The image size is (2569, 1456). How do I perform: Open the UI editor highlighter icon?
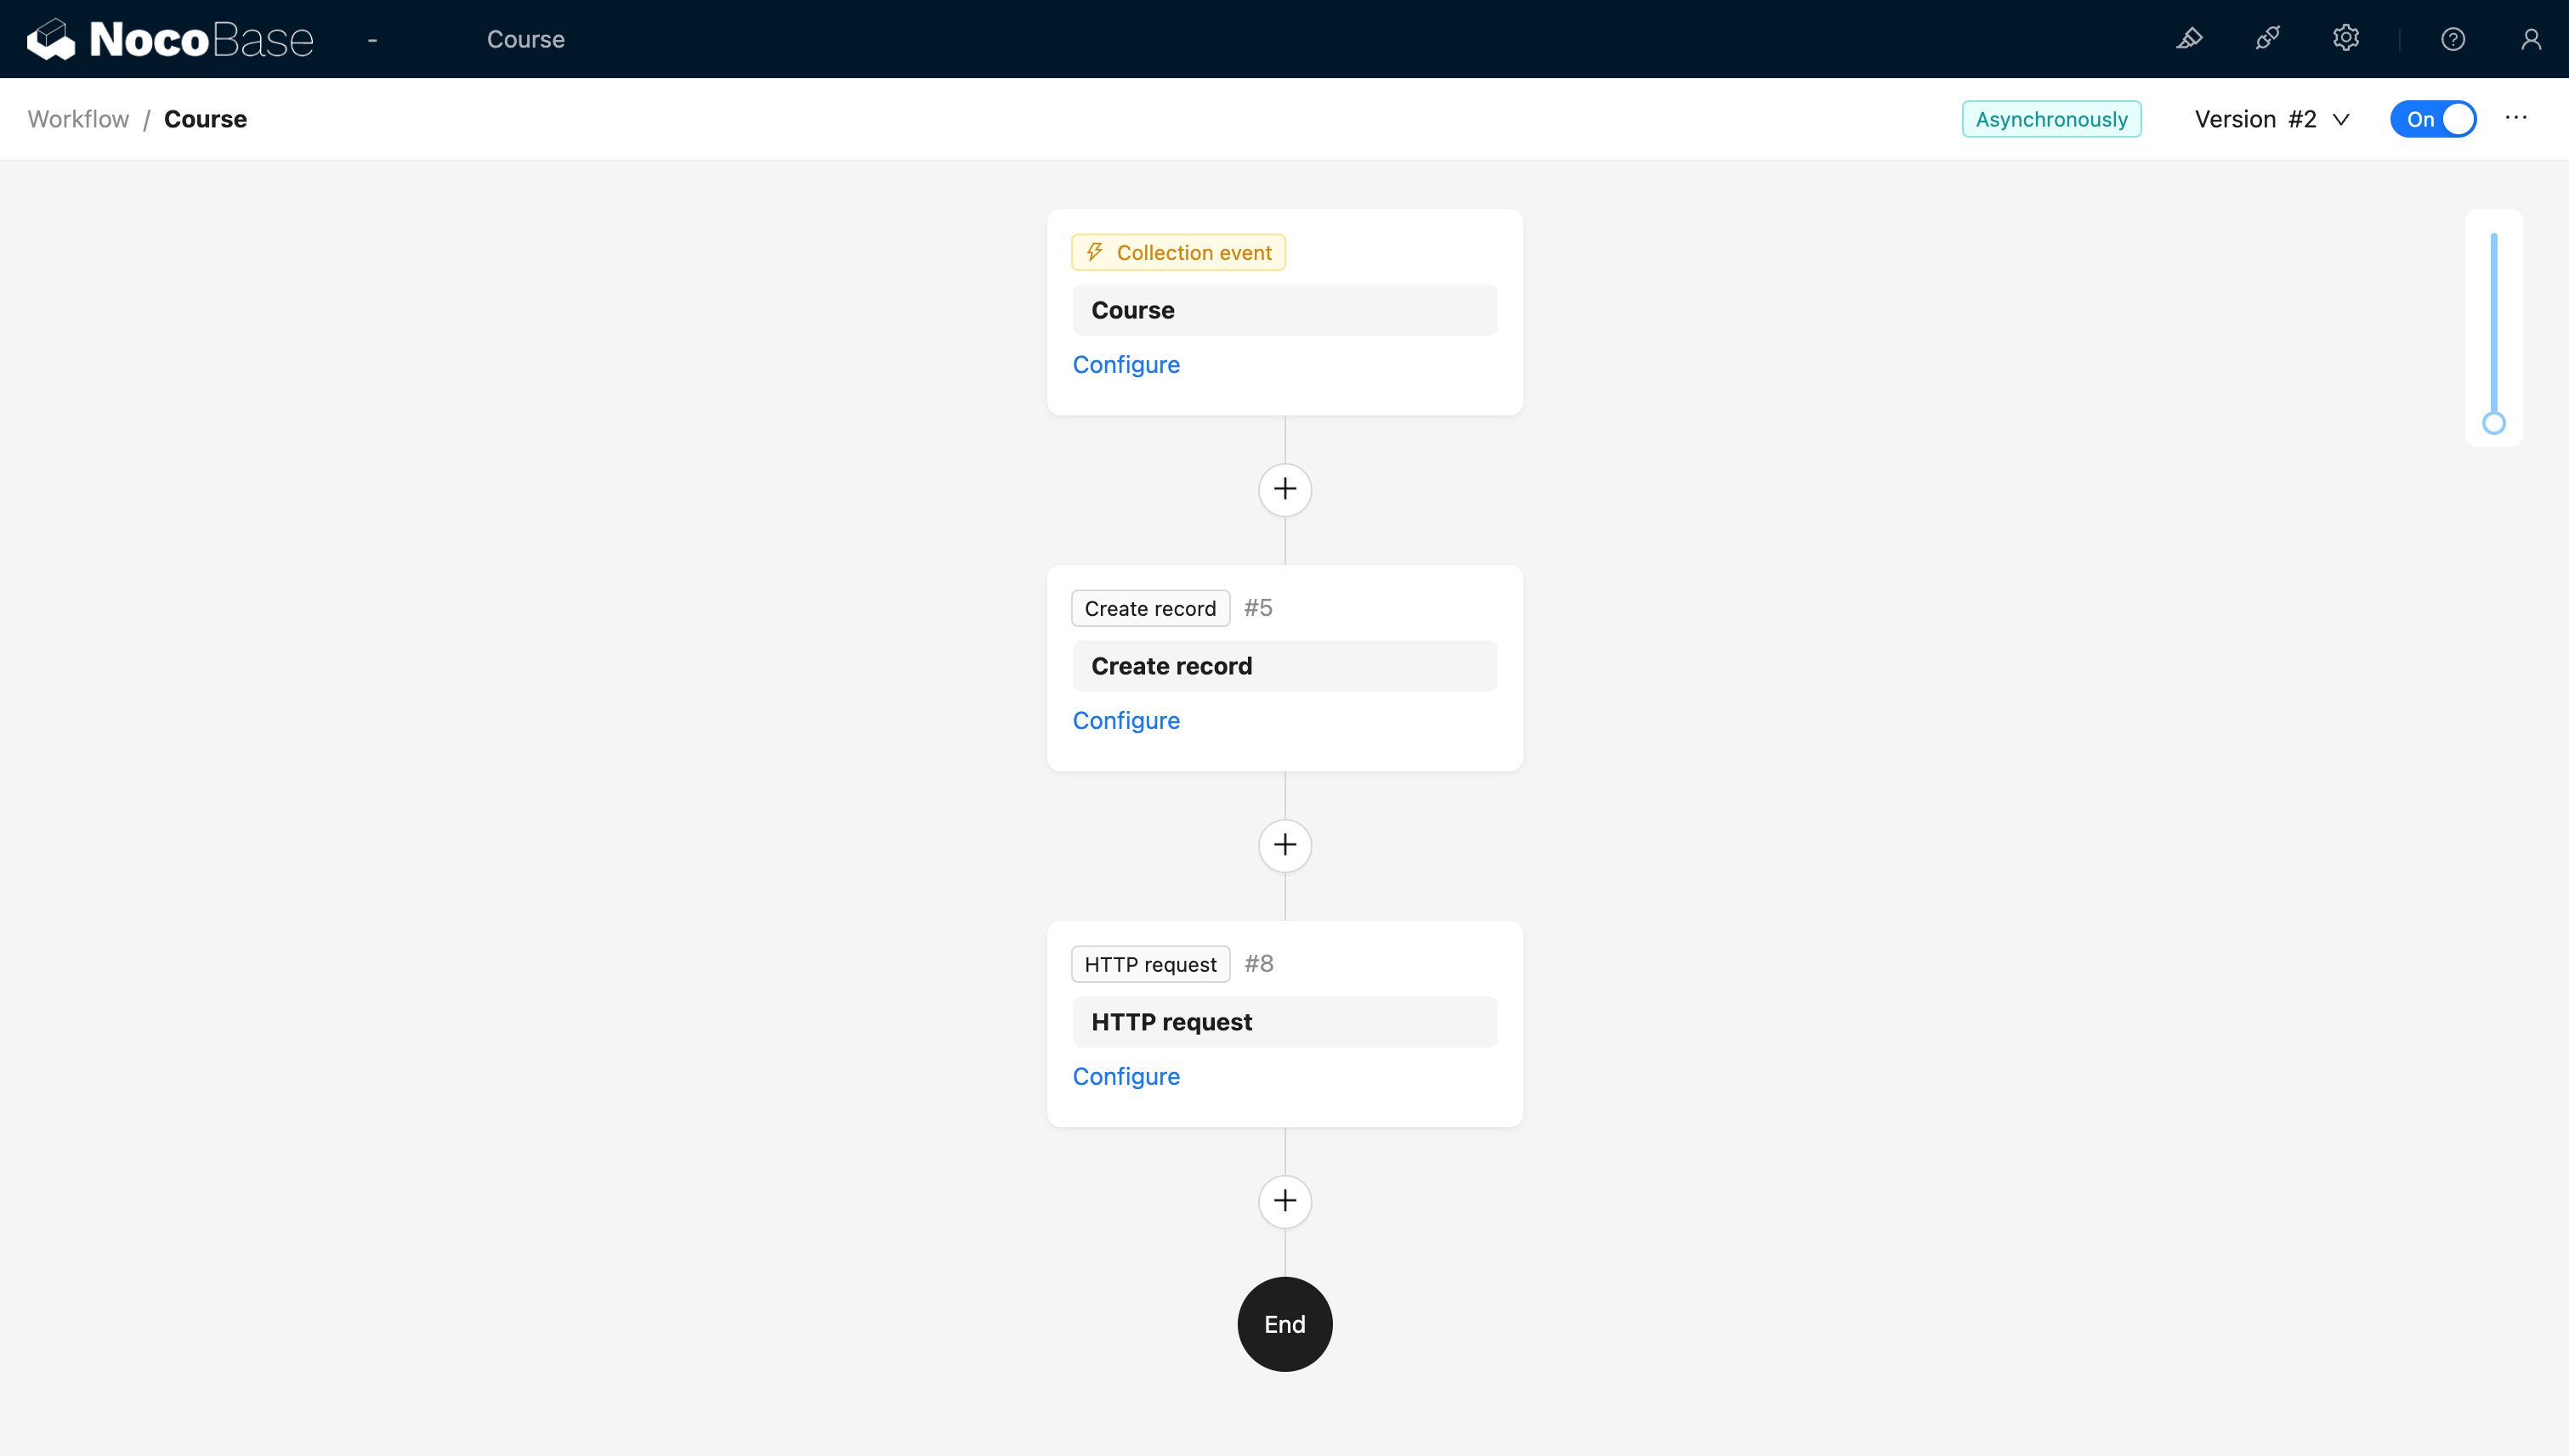[x=2189, y=39]
